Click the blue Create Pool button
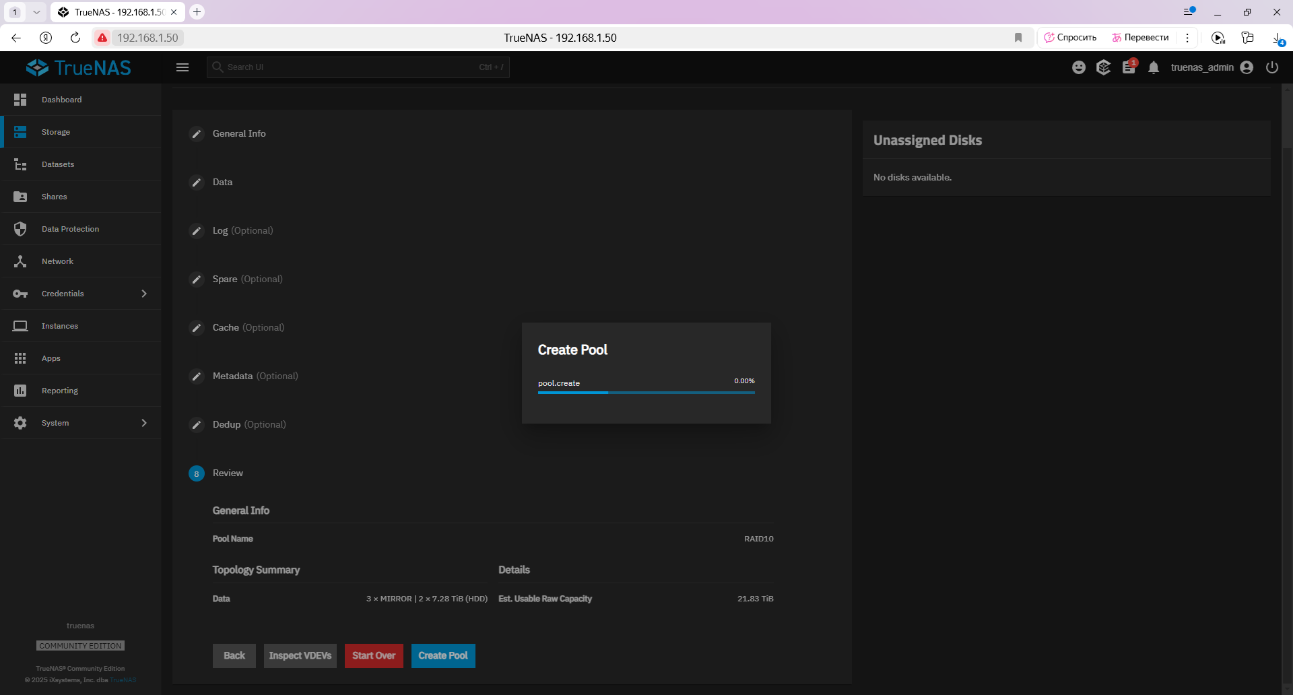Image resolution: width=1293 pixels, height=695 pixels. 443,655
